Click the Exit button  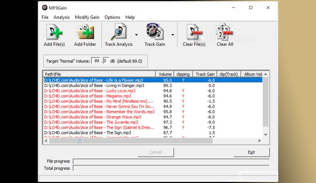pyautogui.click(x=251, y=152)
